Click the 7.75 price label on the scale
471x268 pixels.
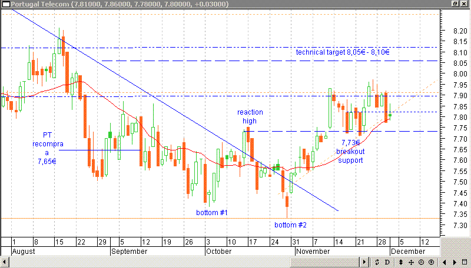point(460,128)
